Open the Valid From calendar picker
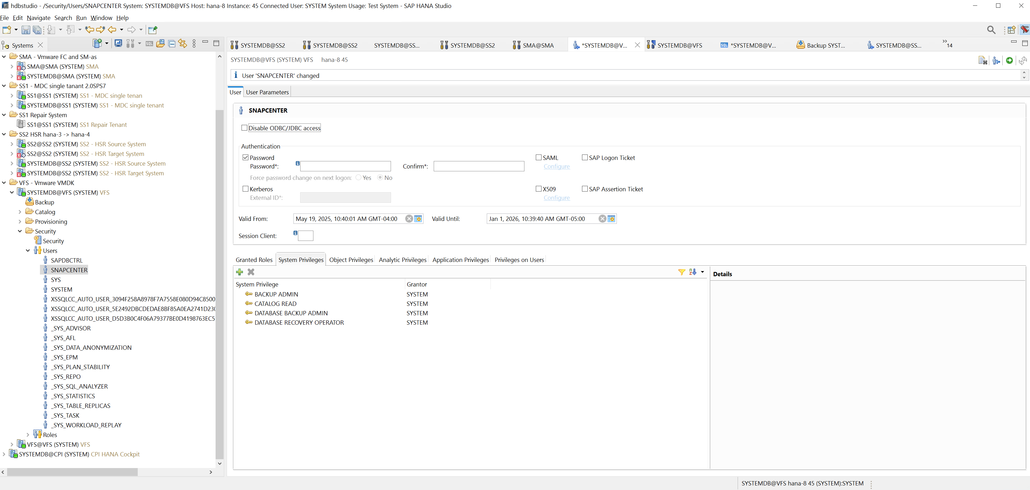Screen dimensions: 1030x490 tap(418, 219)
